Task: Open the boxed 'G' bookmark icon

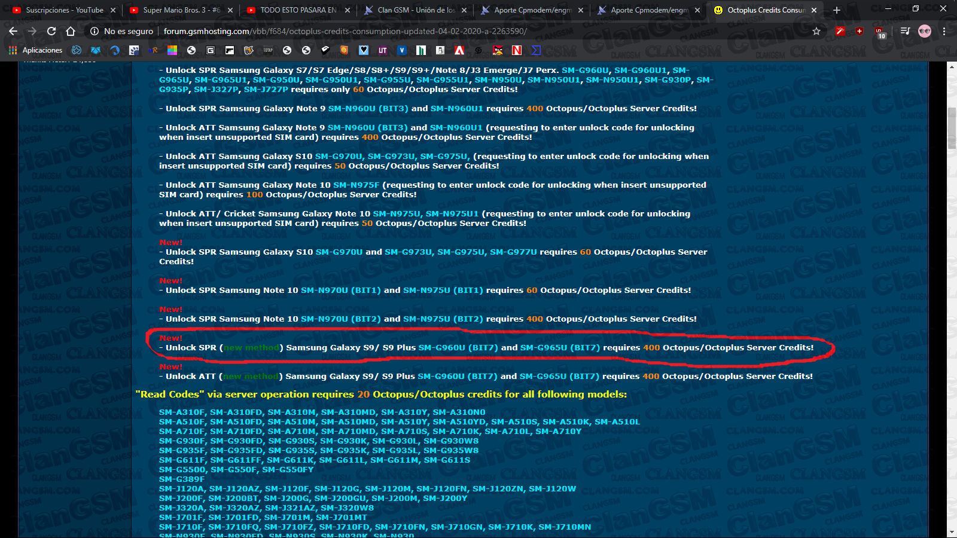Action: [211, 50]
